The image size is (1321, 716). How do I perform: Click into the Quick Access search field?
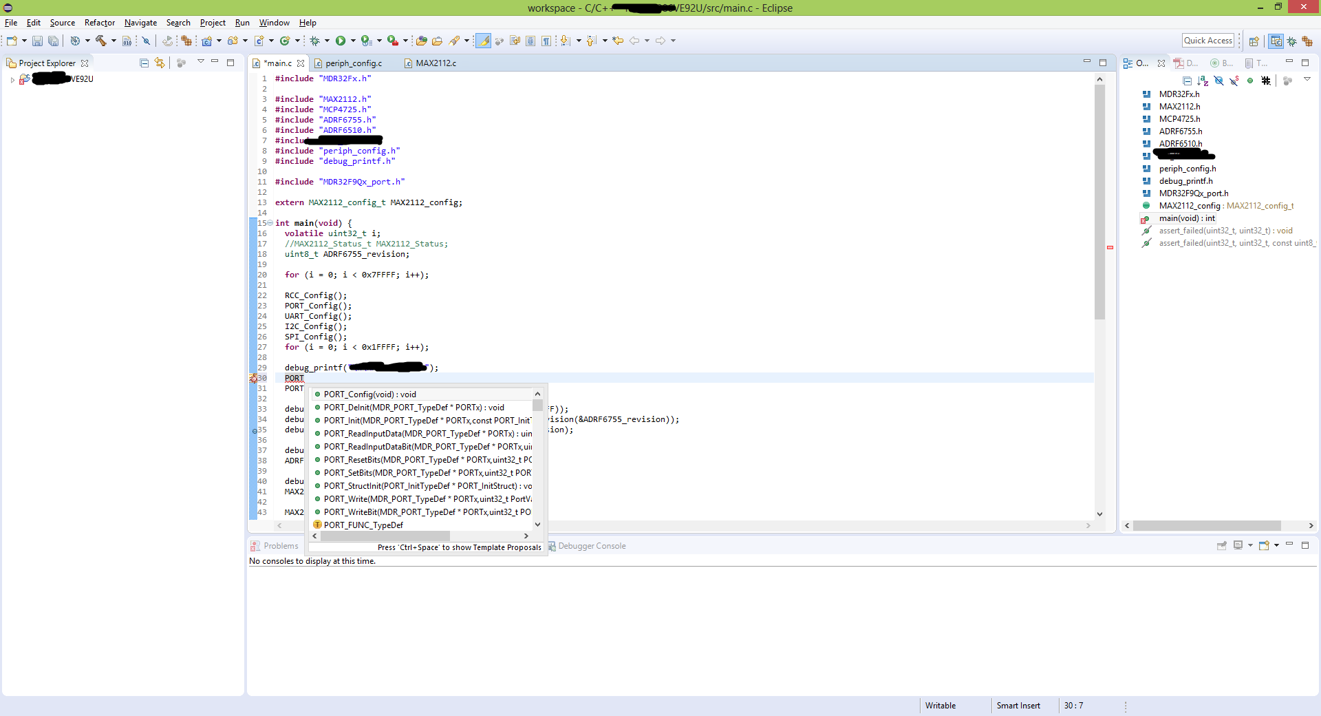tap(1207, 41)
